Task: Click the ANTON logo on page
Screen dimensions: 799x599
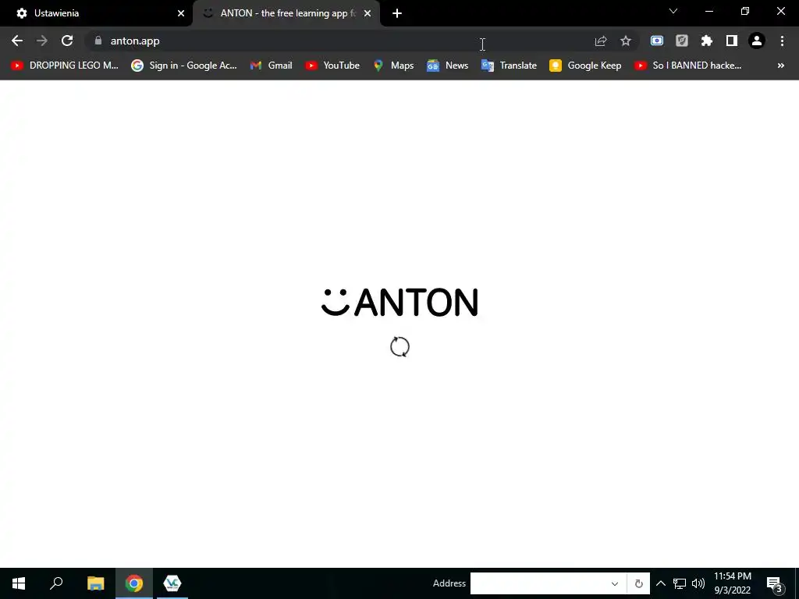Action: (399, 302)
